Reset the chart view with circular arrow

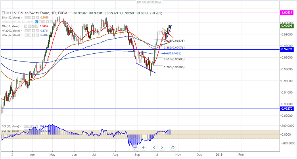point(172,148)
